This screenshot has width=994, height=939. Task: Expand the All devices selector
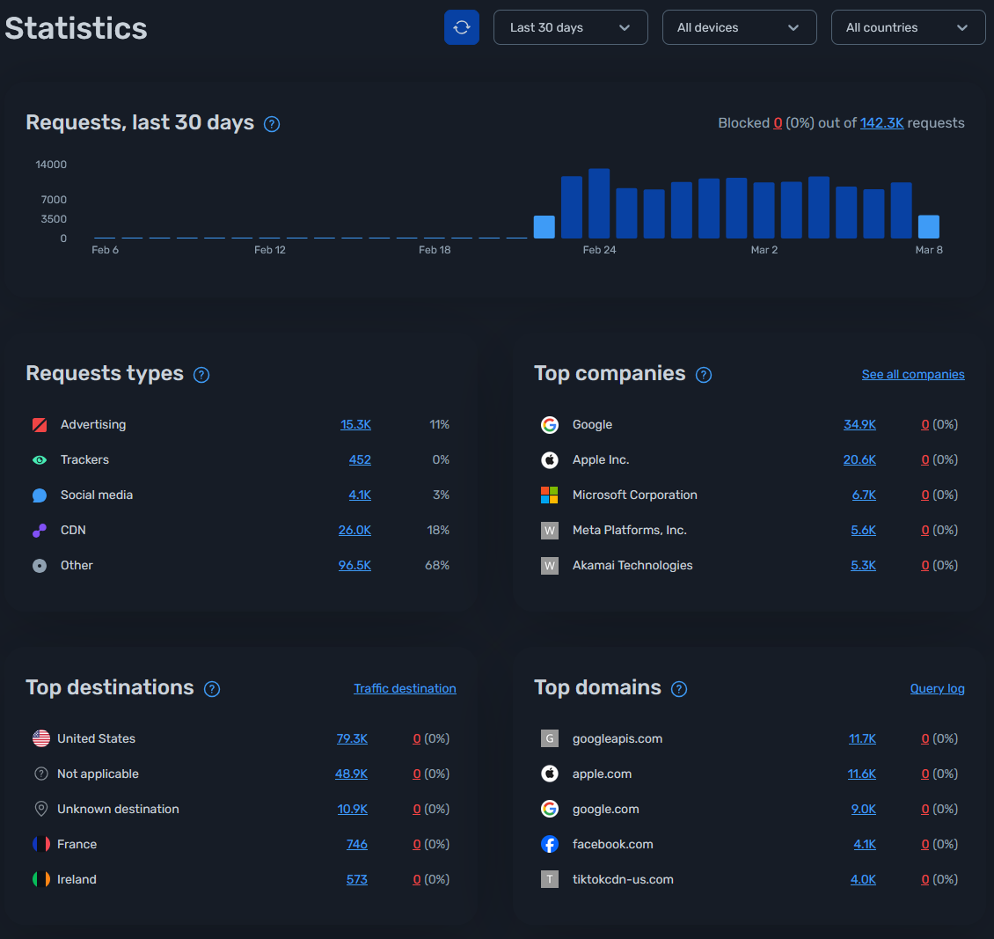[x=739, y=27]
